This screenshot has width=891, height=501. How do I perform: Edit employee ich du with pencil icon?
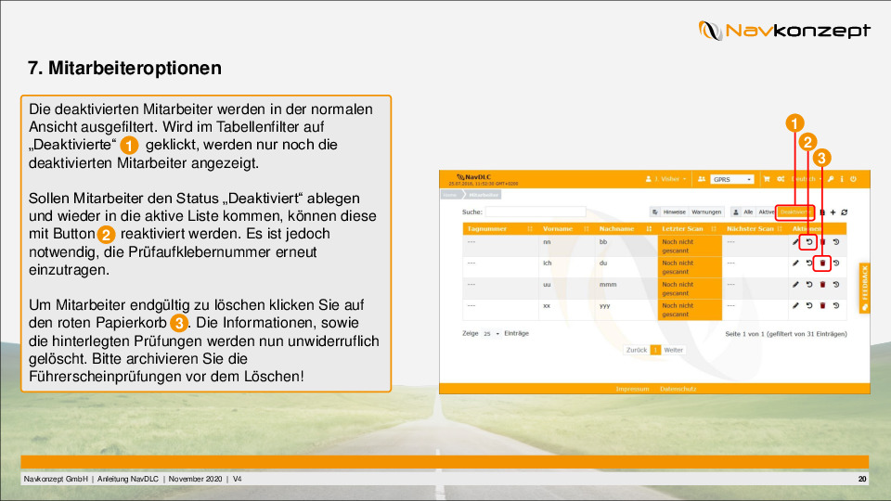pyautogui.click(x=795, y=263)
